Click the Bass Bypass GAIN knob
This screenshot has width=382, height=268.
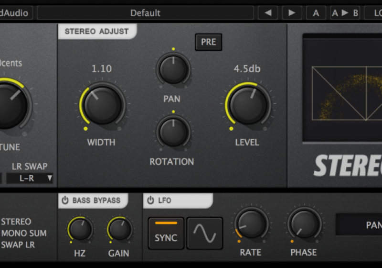[119, 229]
